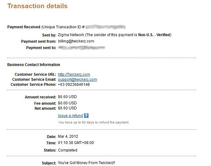Click the blurred Unique Transaction ID
The width and height of the screenshot is (211, 166).
pyautogui.click(x=105, y=27)
